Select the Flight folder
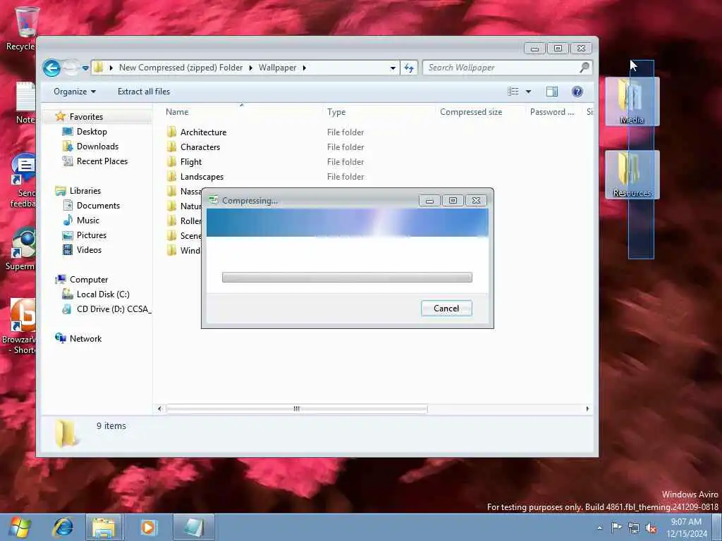 coord(190,162)
